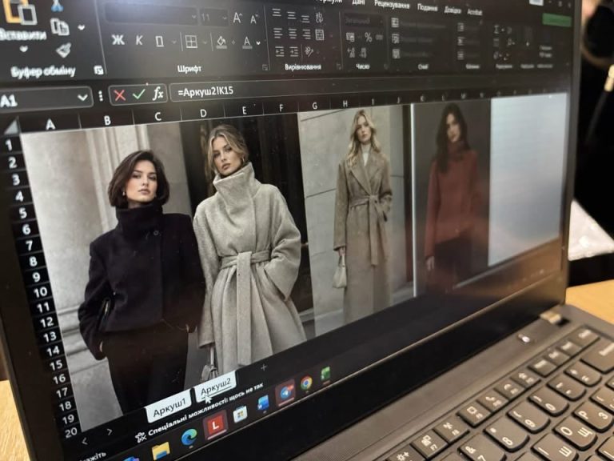This screenshot has width=614, height=461.
Task: Click the decrease indent icon
Action: click(279, 51)
